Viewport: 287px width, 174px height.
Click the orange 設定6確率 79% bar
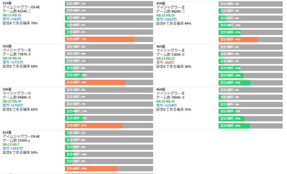99,39
